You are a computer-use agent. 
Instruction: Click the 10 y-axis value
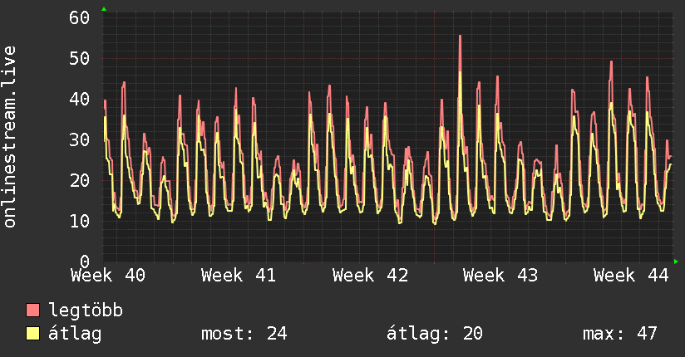pyautogui.click(x=80, y=221)
